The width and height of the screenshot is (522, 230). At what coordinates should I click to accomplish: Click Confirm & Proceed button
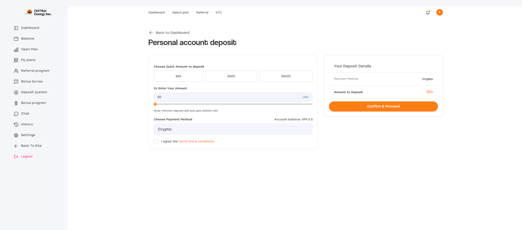point(383,106)
